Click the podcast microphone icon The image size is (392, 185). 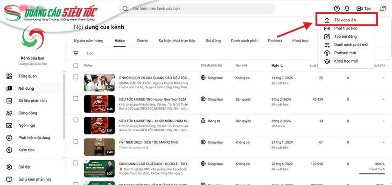pyautogui.click(x=327, y=53)
